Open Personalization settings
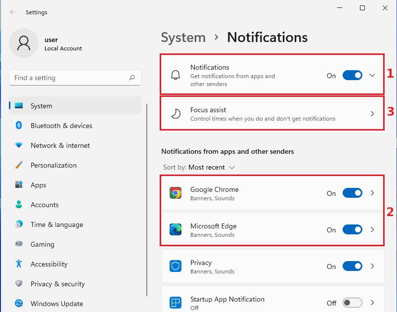The width and height of the screenshot is (397, 312). 75,165
